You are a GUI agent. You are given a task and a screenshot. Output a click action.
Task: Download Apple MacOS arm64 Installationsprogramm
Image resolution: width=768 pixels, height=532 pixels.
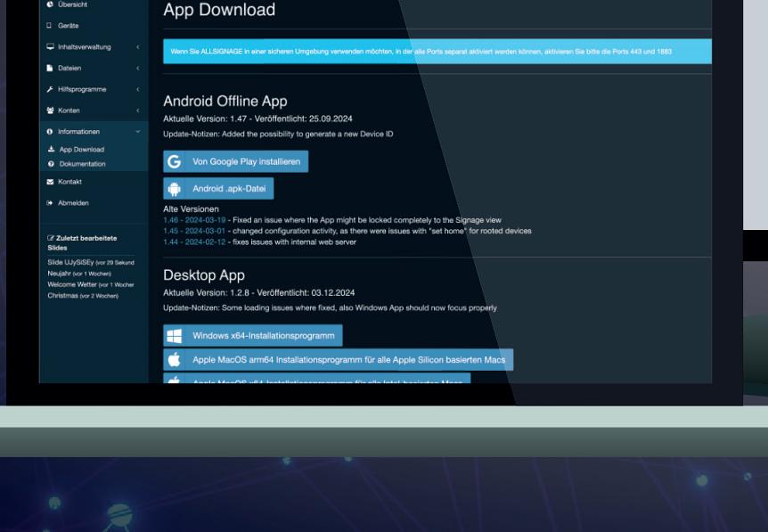(x=338, y=359)
